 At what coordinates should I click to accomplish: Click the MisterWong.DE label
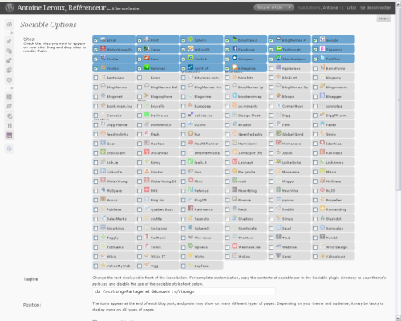point(164,181)
